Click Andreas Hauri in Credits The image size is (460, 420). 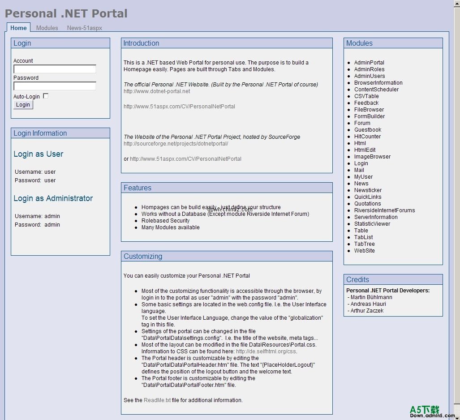pyautogui.click(x=368, y=304)
